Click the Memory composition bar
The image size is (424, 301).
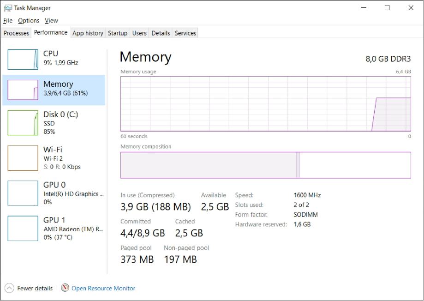(x=265, y=165)
